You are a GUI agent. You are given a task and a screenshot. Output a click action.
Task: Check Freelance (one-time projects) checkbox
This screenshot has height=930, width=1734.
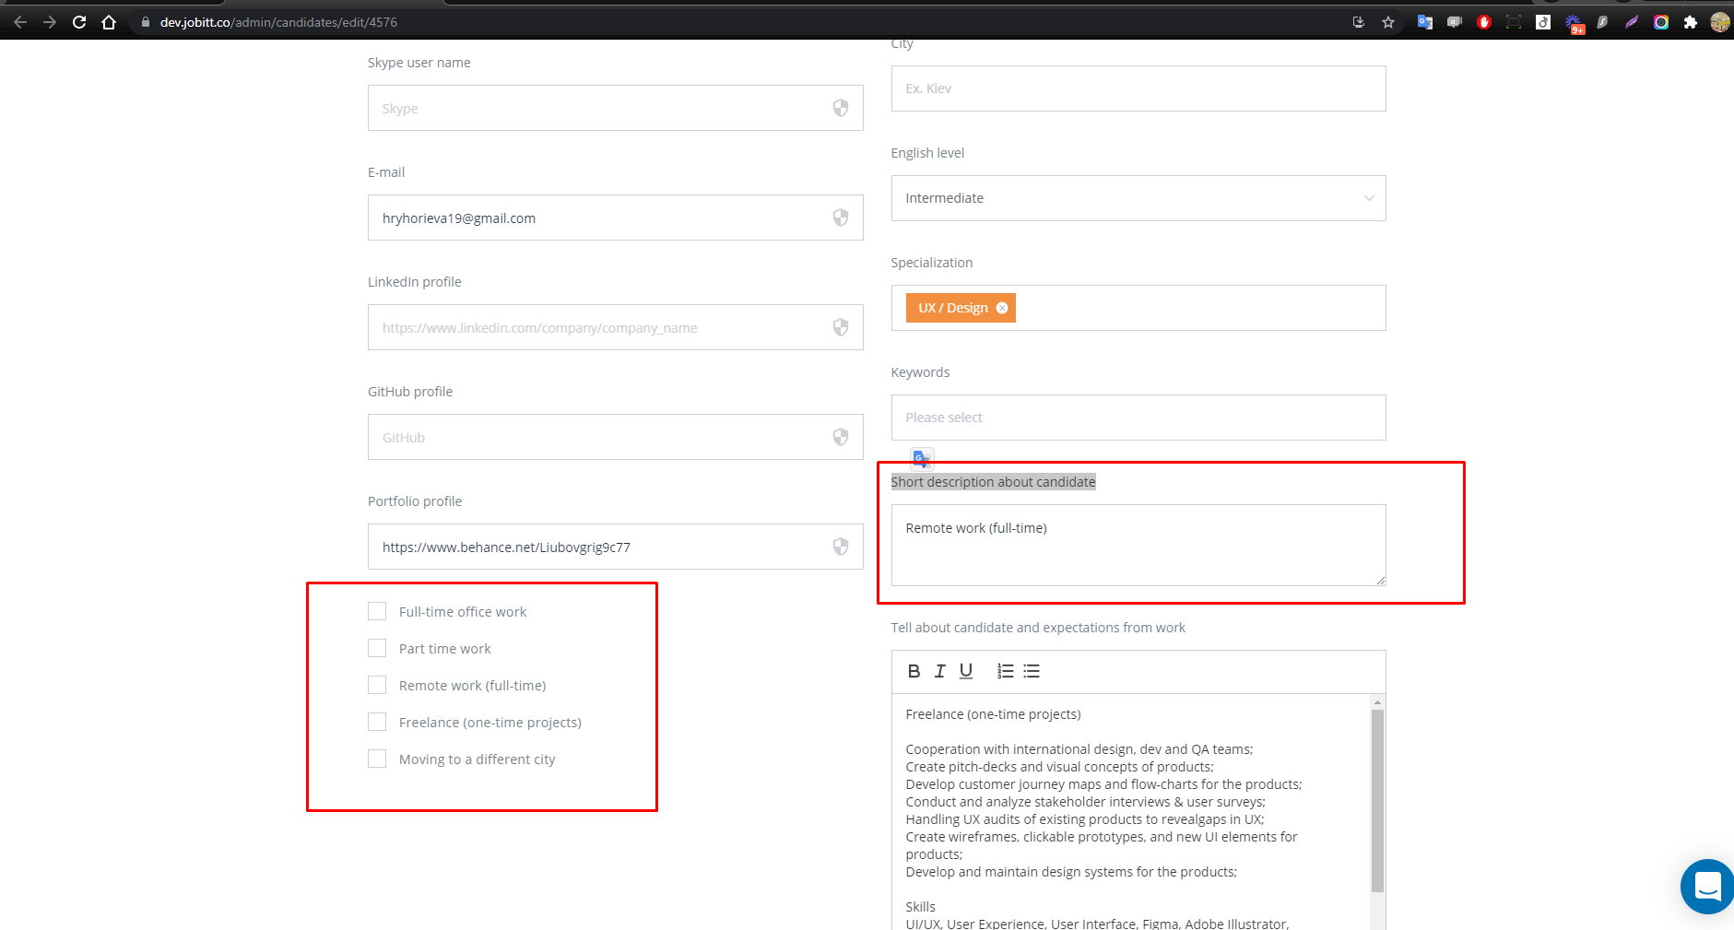[377, 722]
